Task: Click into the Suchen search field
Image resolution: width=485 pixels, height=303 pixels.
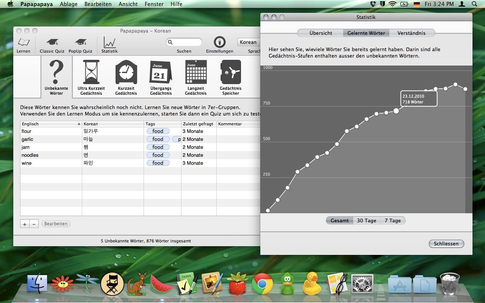Action: tap(184, 42)
